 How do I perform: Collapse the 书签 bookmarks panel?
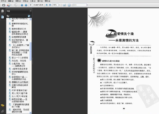coord(30,11)
